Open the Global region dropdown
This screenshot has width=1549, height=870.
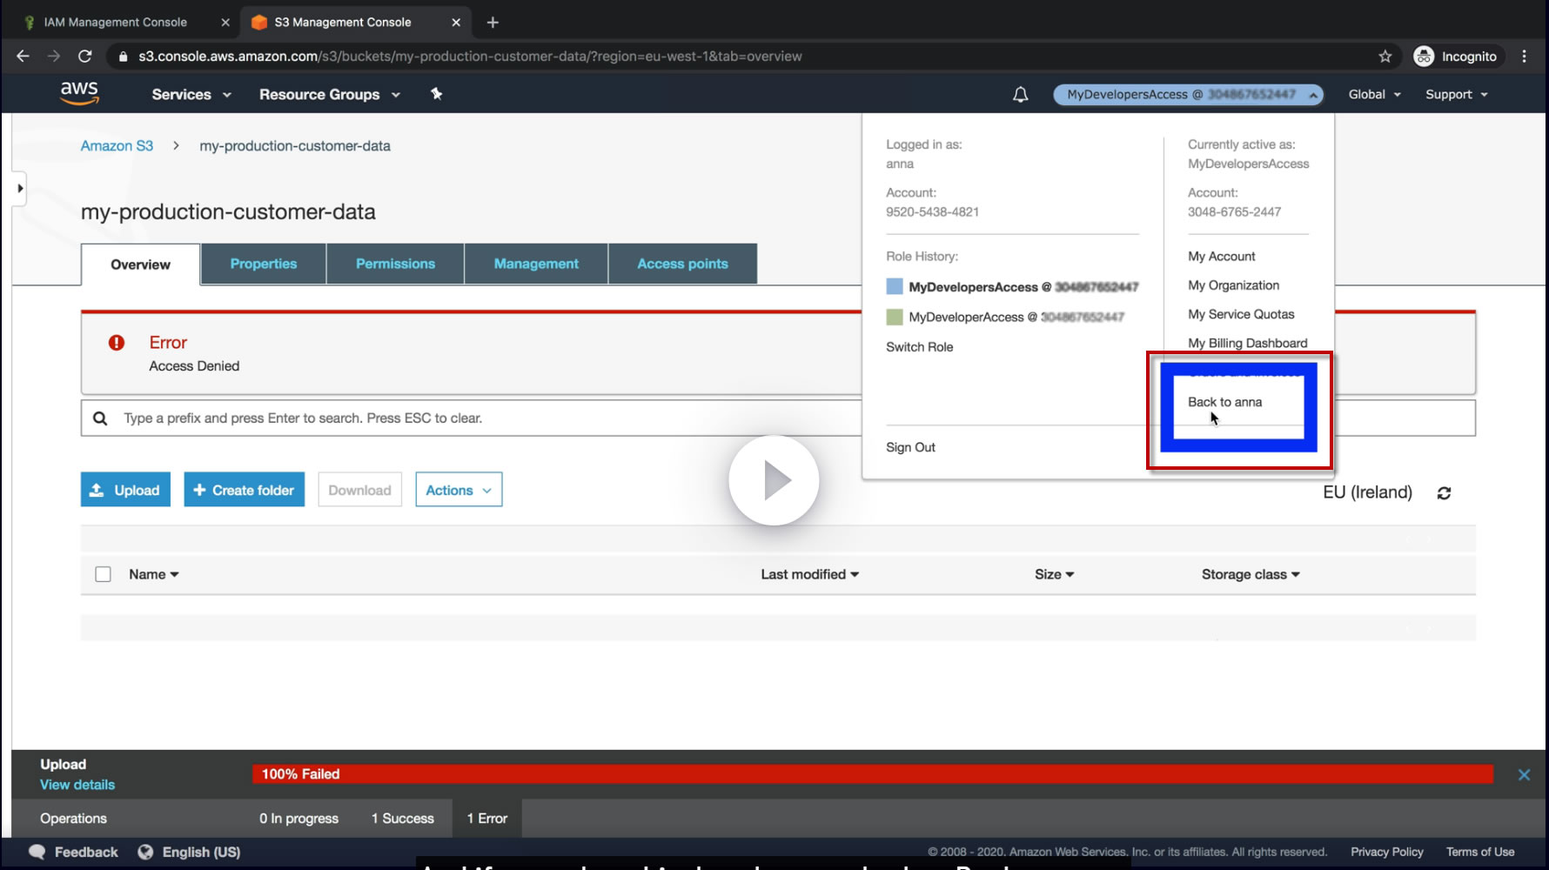[x=1375, y=94]
